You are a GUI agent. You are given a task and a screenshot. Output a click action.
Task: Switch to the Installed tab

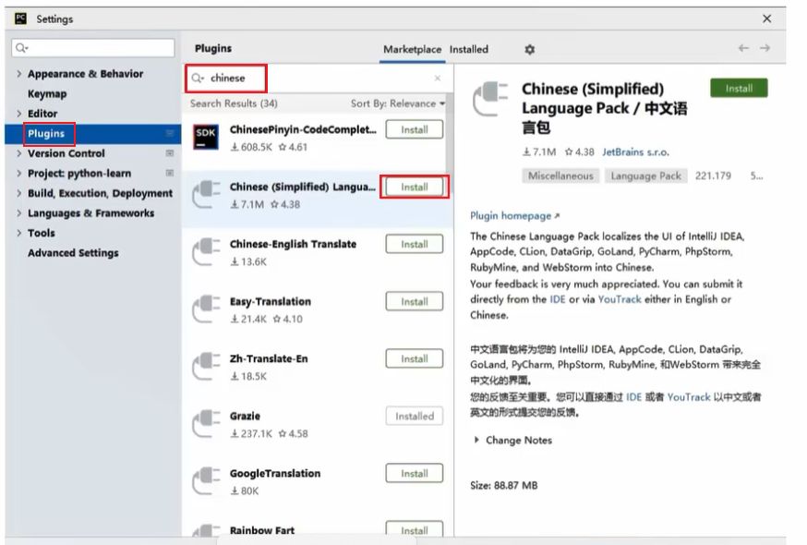pyautogui.click(x=469, y=50)
